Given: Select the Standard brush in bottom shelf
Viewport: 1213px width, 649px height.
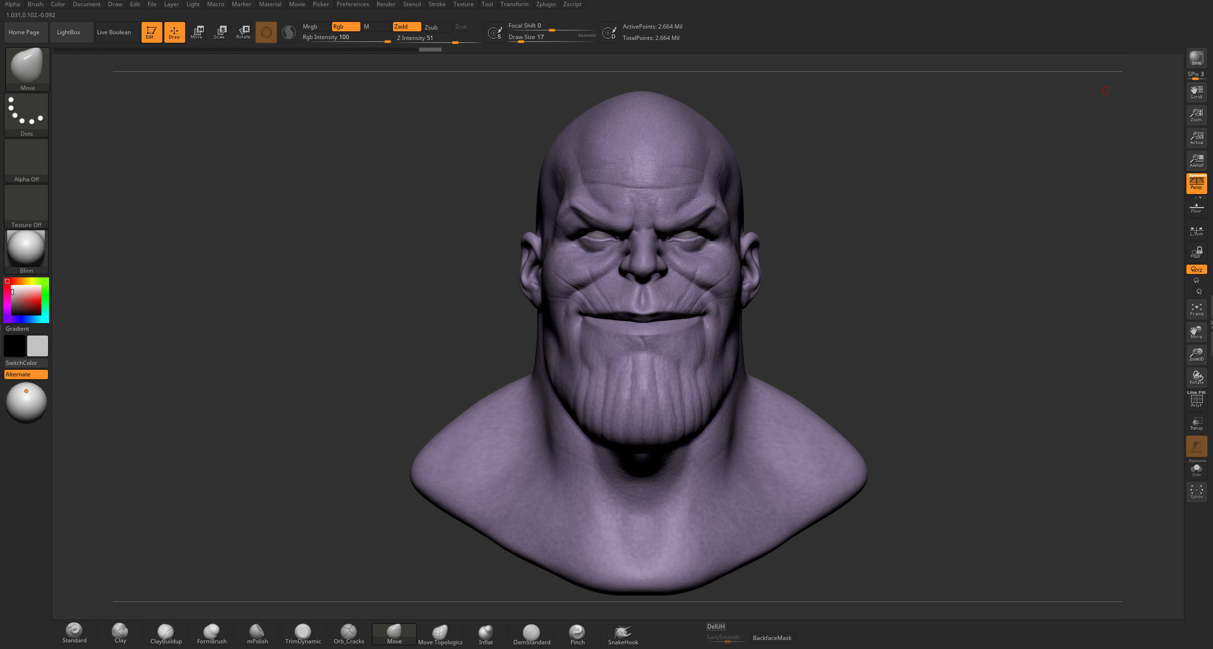Looking at the screenshot, I should [x=74, y=634].
